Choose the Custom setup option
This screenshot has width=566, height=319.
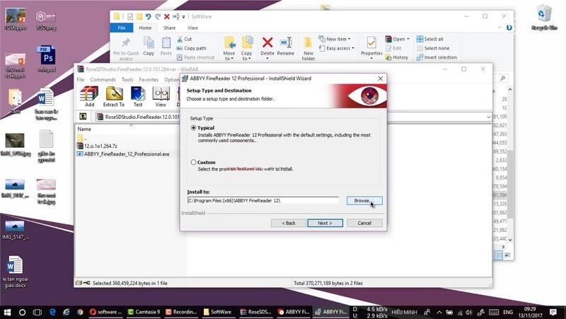pyautogui.click(x=195, y=162)
